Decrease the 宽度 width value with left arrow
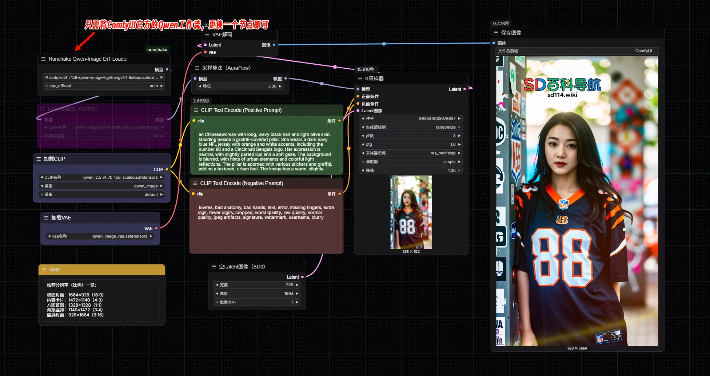 click(217, 285)
